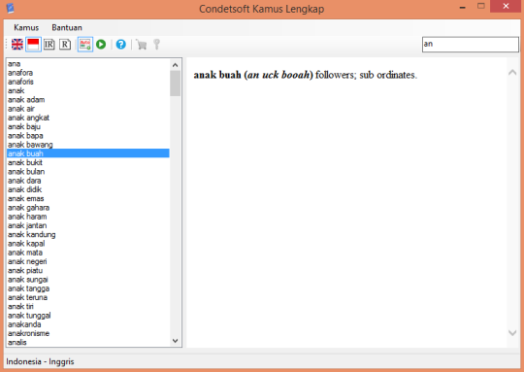The image size is (524, 372).
Task: Select 'anakanda' entry
Action: (88, 324)
